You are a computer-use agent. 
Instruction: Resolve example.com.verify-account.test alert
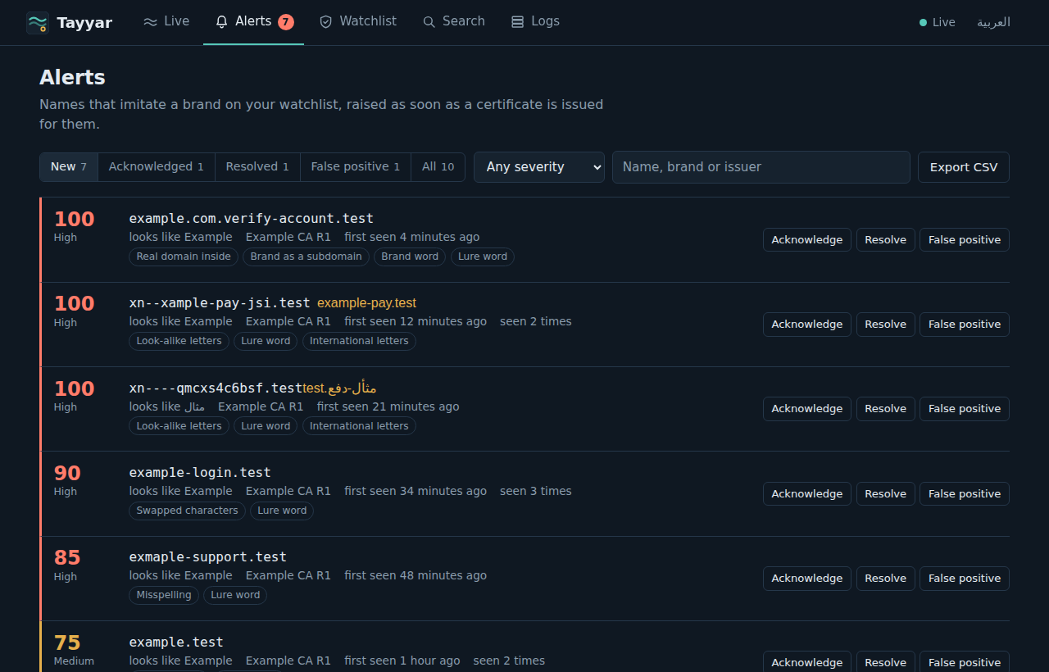886,240
